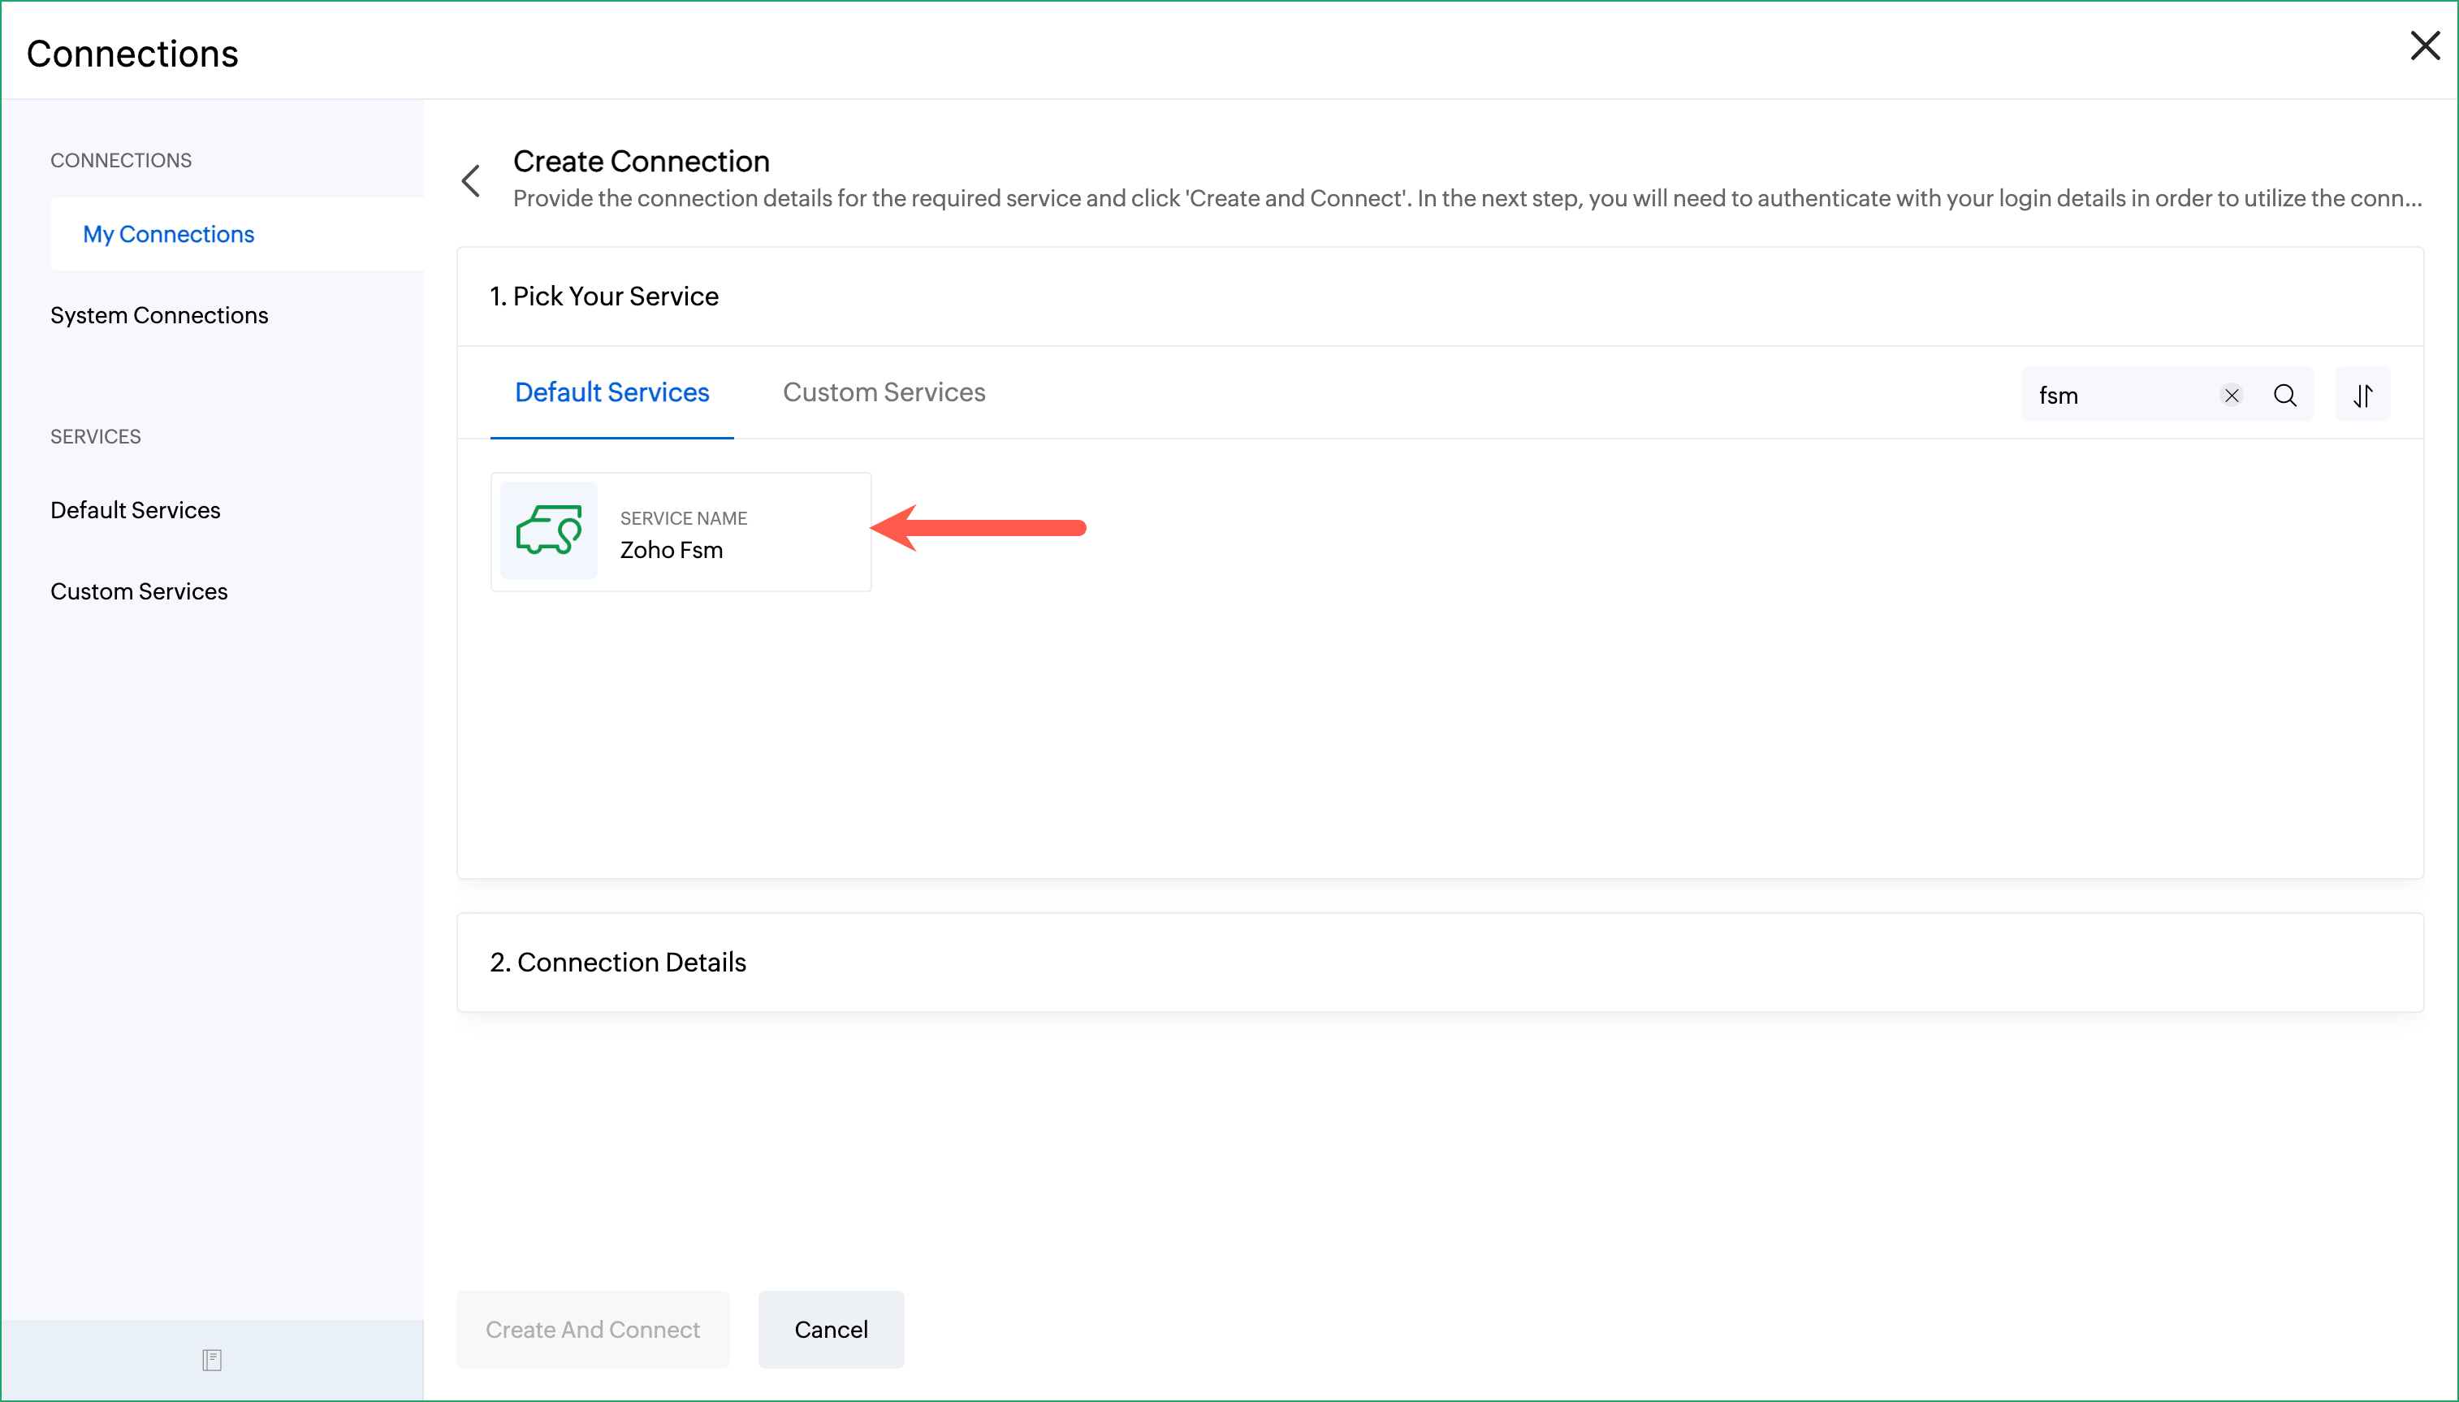Open My Connections in sidebar
The height and width of the screenshot is (1402, 2459).
tap(168, 234)
